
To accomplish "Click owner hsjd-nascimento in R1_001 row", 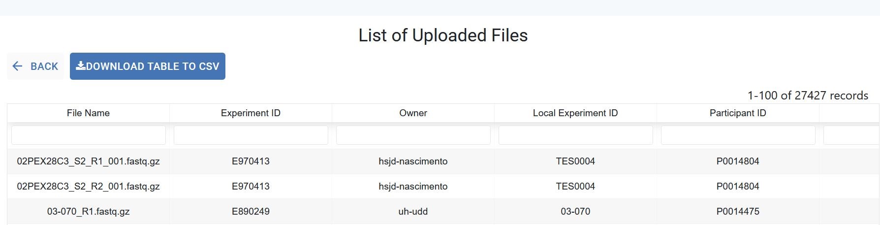I will (413, 161).
